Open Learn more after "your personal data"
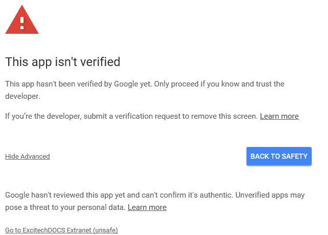Screen dimensions: 328x235 (x=147, y=207)
